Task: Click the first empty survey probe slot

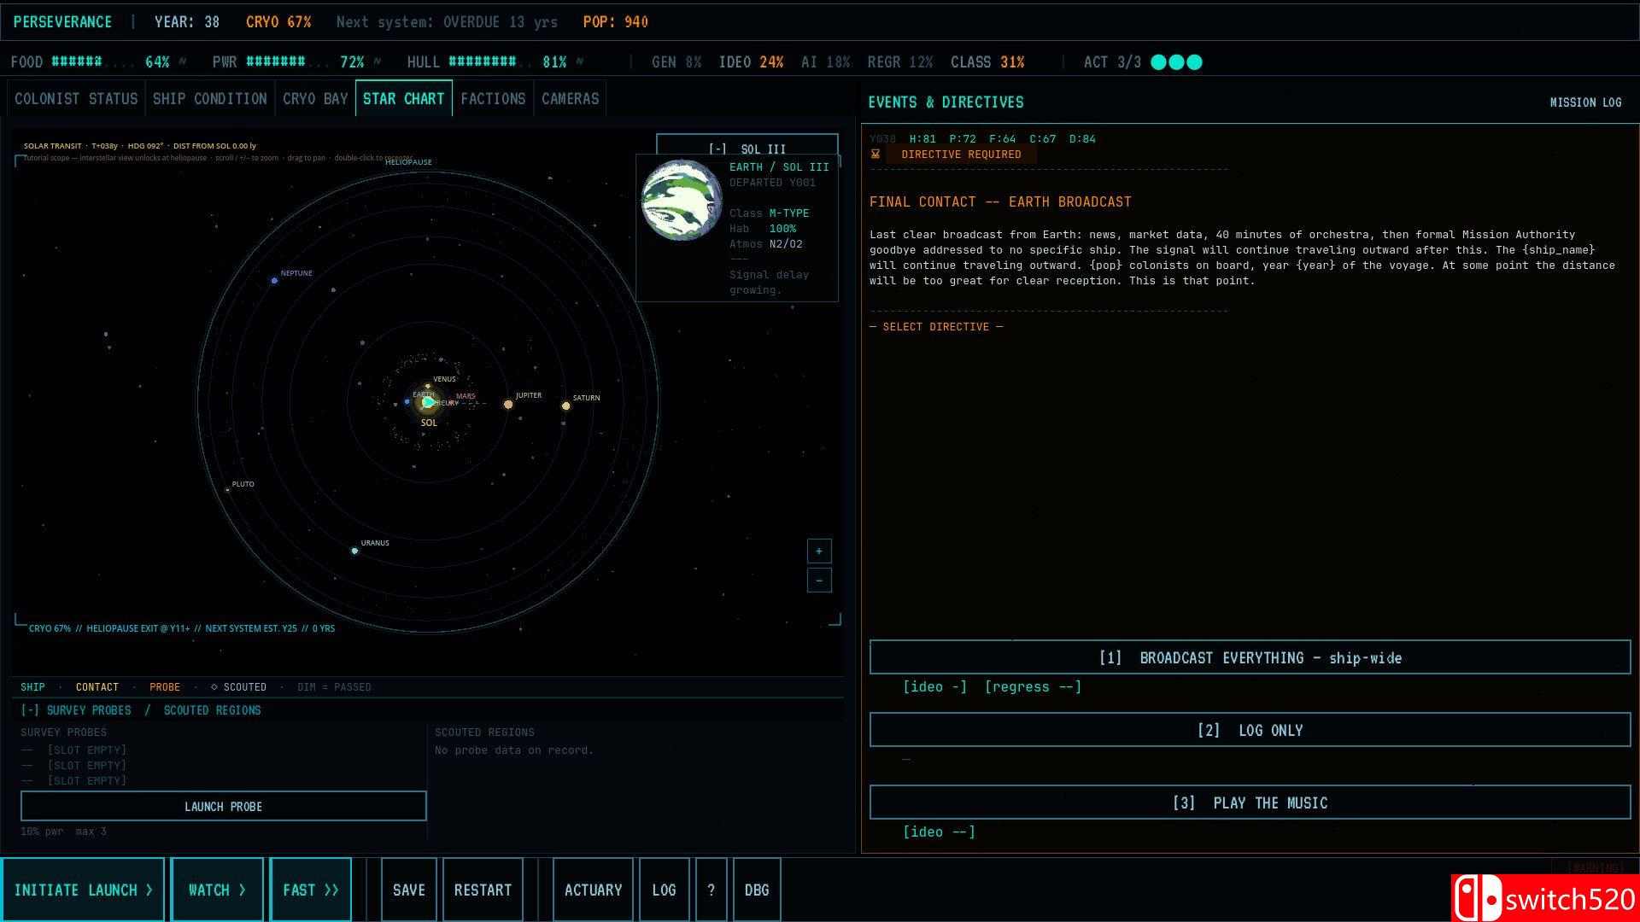Action: coord(74,750)
